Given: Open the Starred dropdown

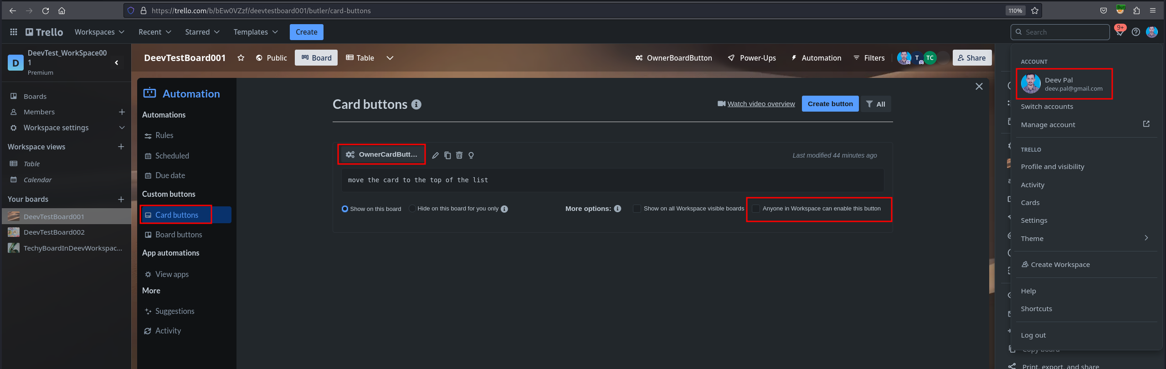Looking at the screenshot, I should [x=202, y=32].
